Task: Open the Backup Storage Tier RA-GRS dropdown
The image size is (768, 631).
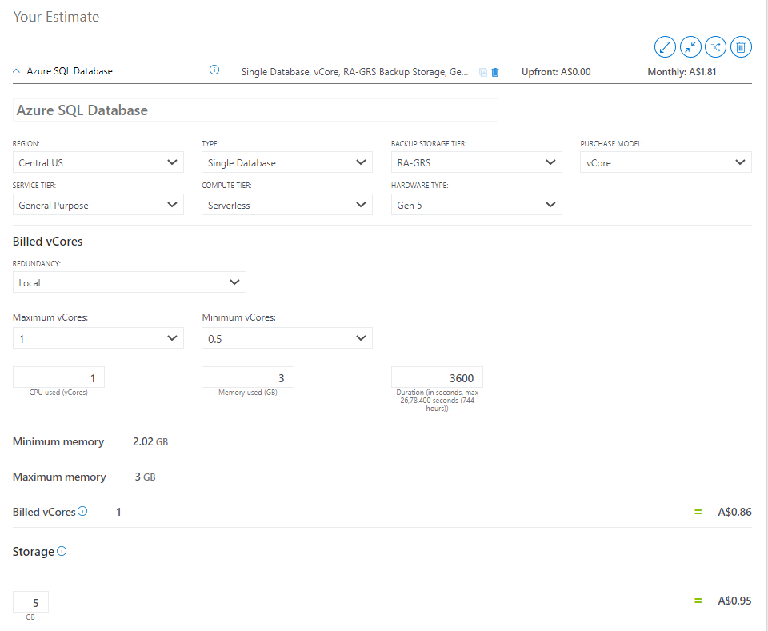Action: click(477, 162)
